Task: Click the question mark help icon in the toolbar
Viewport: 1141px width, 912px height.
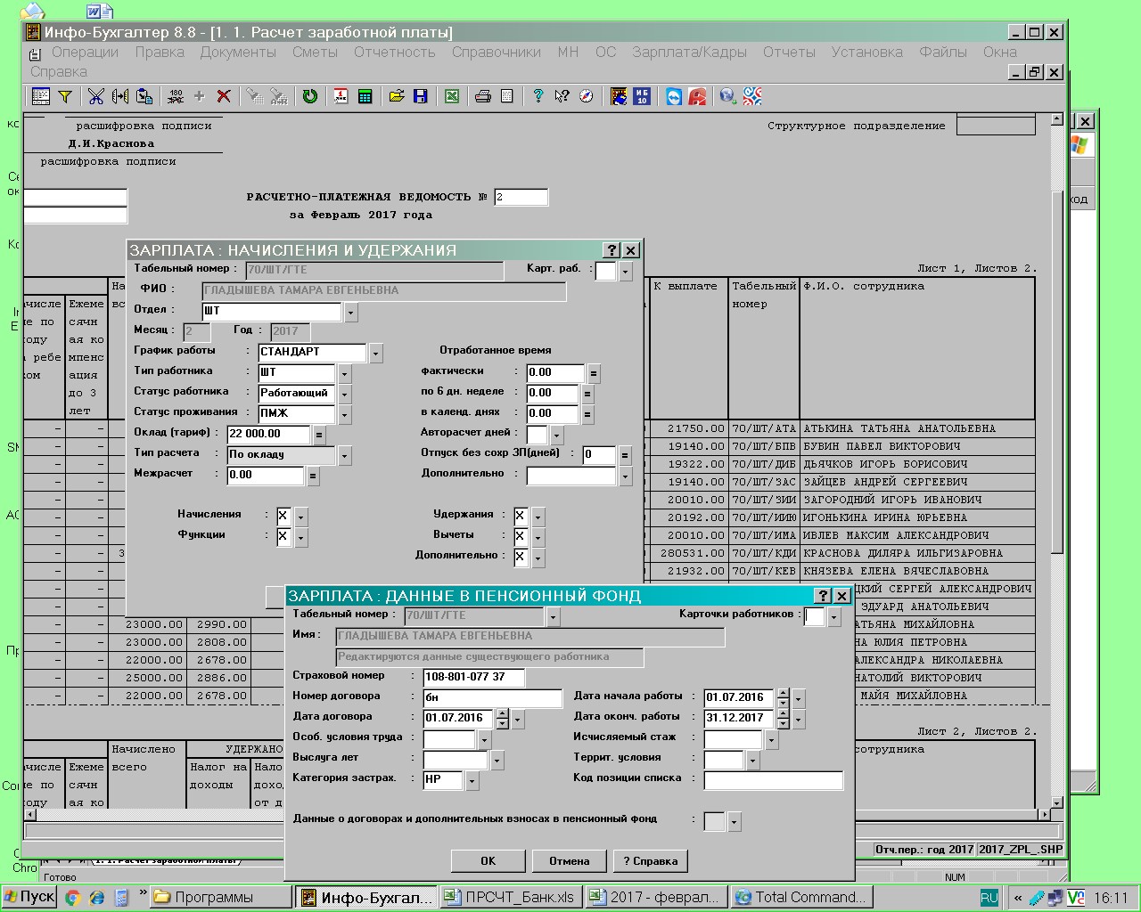Action: click(538, 96)
